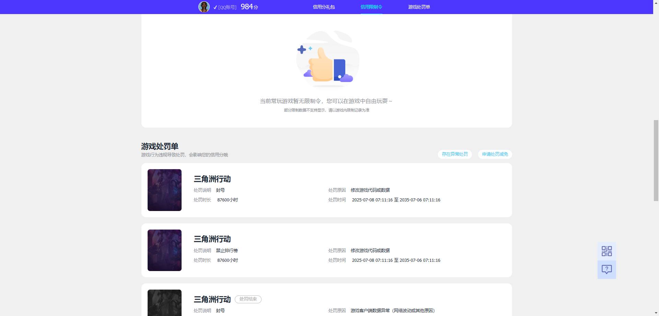The height and width of the screenshot is (316, 659).
Task: Click the scrollbar up arrow
Action: 656,4
